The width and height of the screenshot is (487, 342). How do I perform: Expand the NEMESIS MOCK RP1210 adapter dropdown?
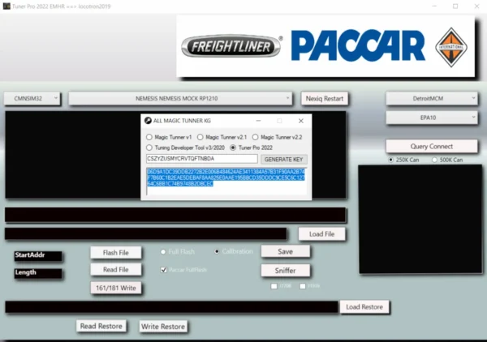pos(181,98)
